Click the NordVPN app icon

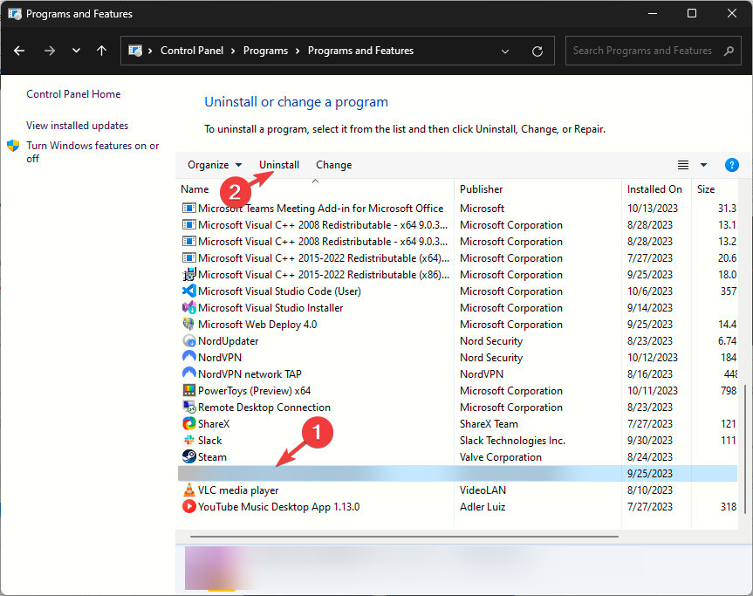[x=189, y=357]
